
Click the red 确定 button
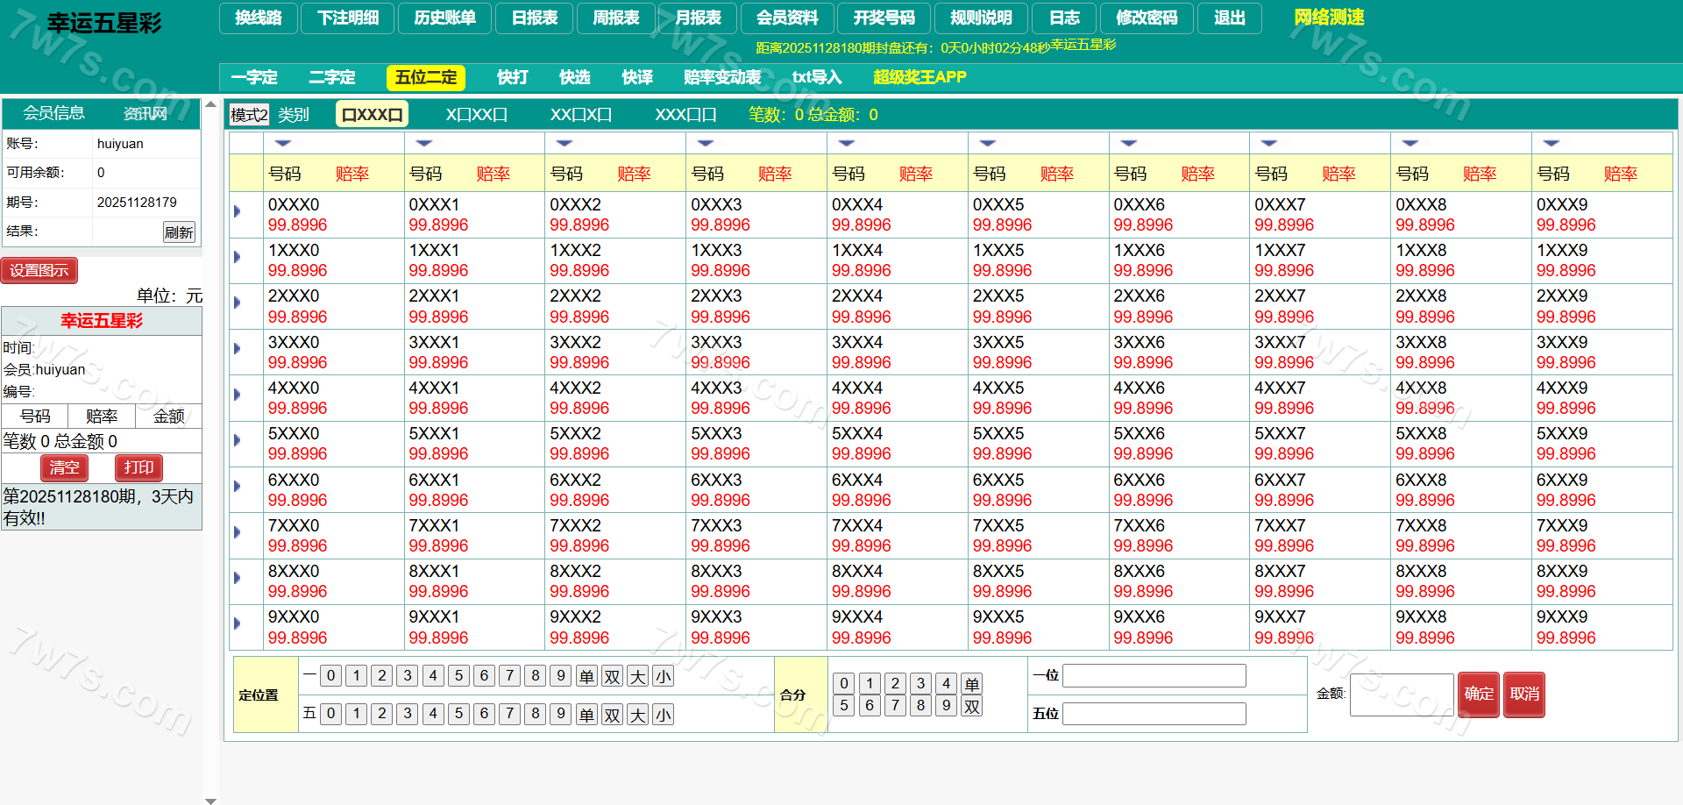coord(1478,694)
